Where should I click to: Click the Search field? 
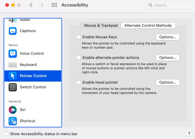coord(169,5)
